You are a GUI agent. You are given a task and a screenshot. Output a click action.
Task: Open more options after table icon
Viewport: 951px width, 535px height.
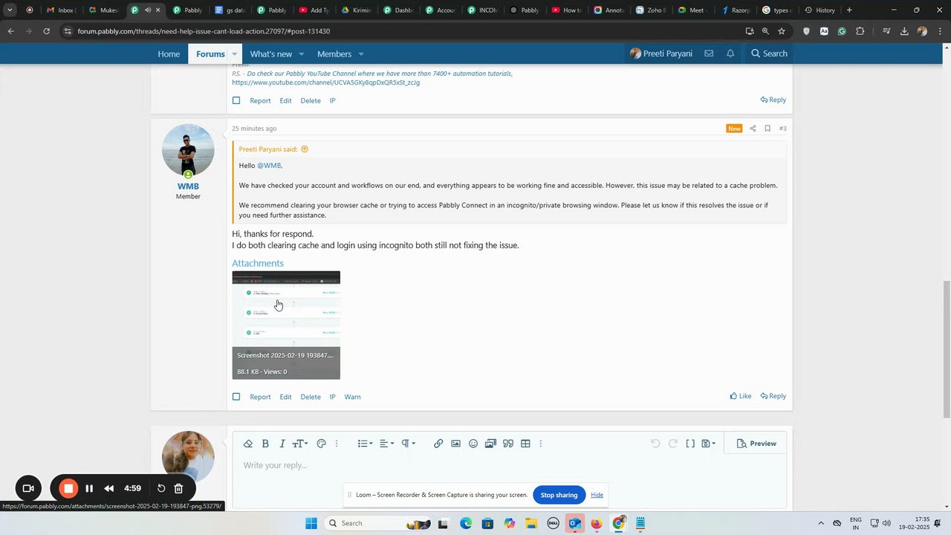click(541, 444)
